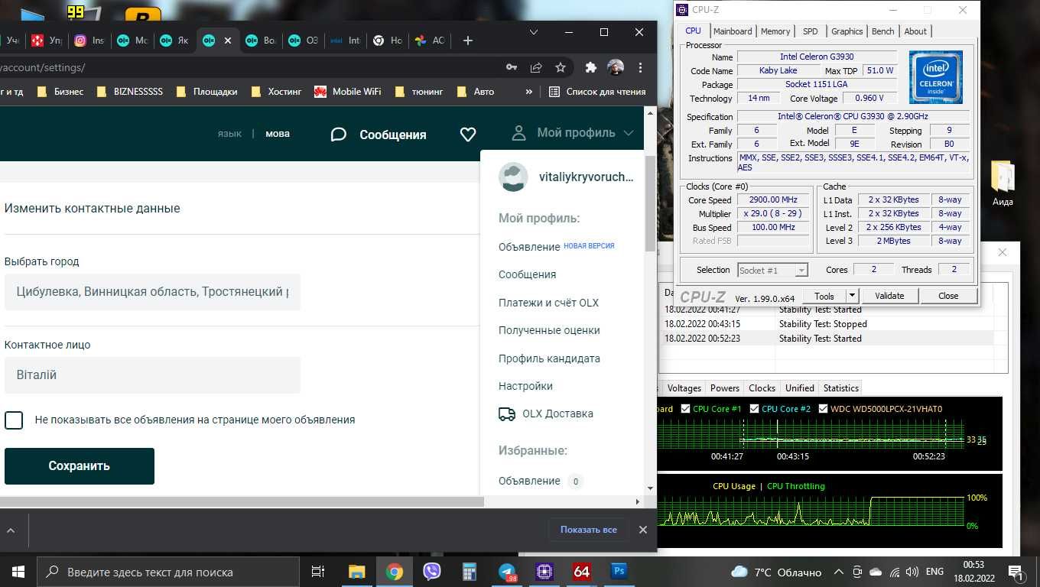
Task: Open Calculator from the taskbar
Action: click(469, 572)
